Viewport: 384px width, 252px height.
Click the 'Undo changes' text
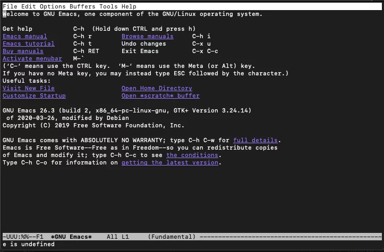(x=143, y=44)
